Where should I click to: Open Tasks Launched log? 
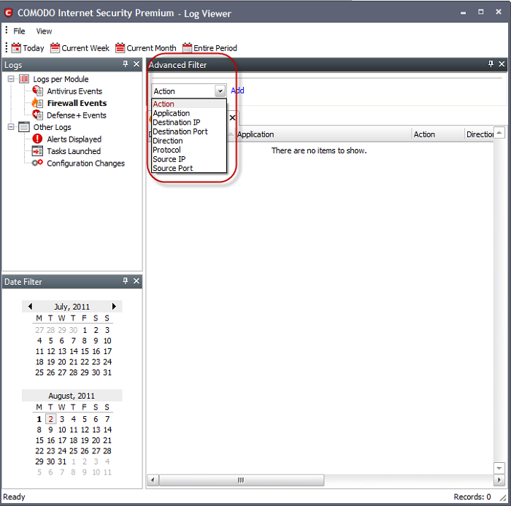tap(74, 151)
